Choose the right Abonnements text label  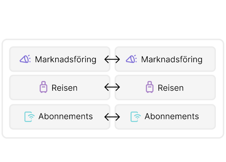[172, 116]
